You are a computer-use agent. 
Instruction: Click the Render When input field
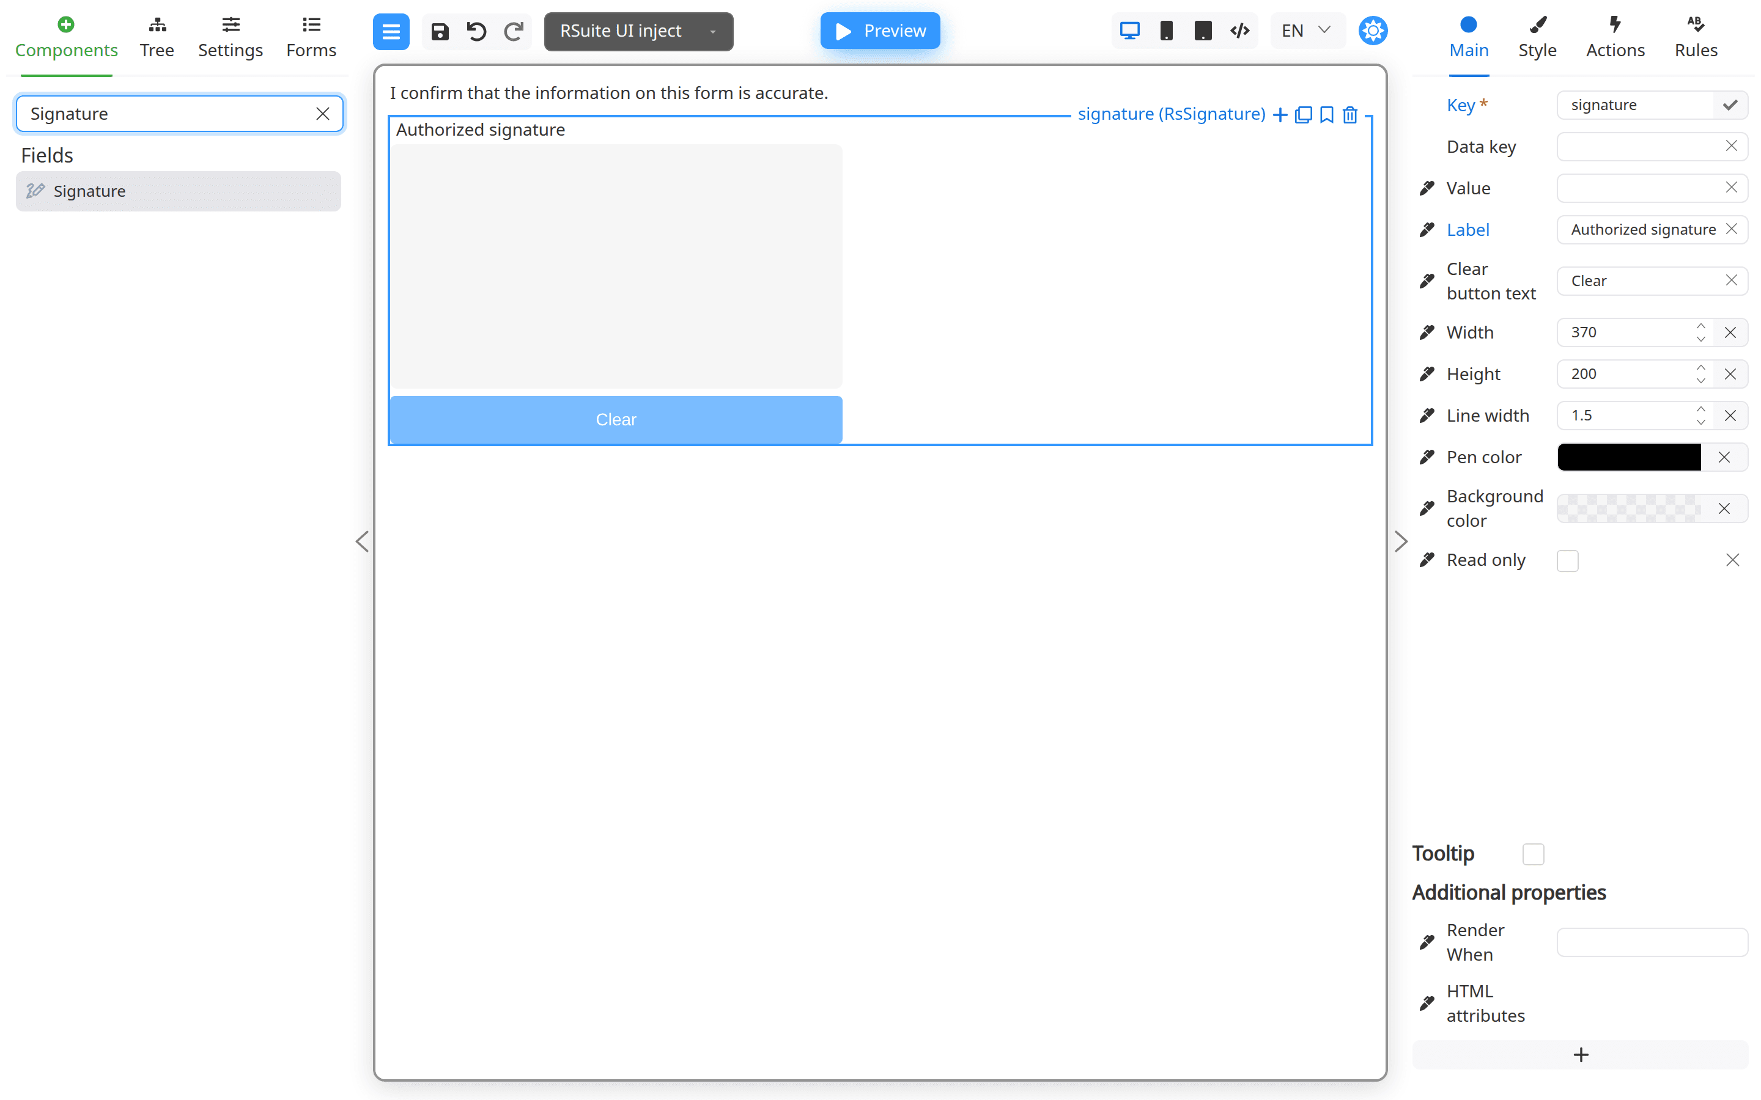point(1652,942)
